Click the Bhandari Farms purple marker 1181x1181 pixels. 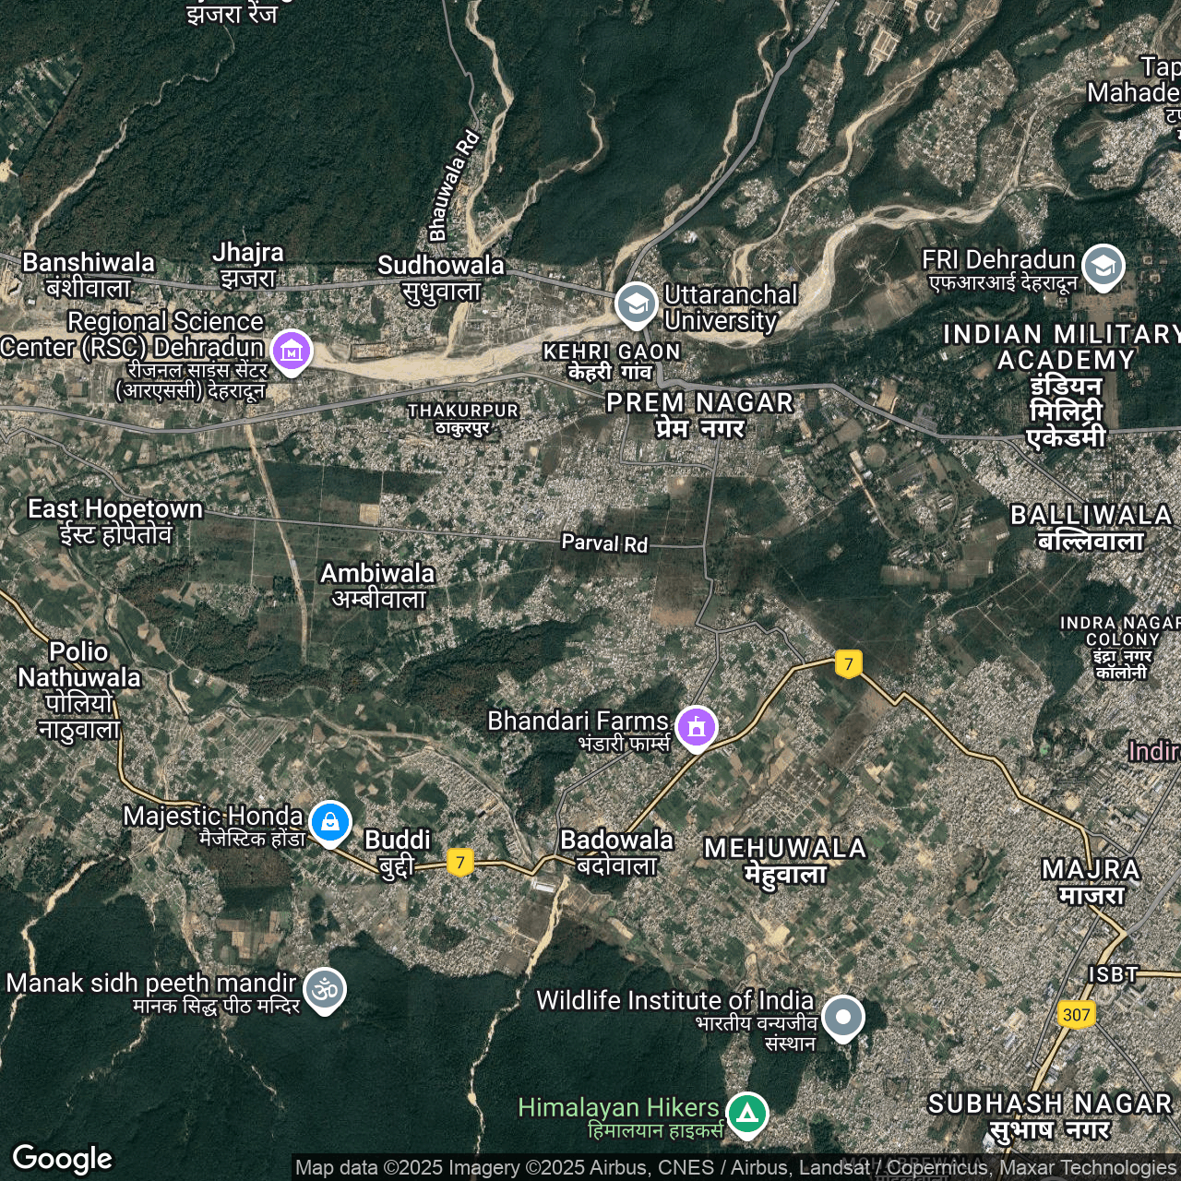pyautogui.click(x=697, y=727)
